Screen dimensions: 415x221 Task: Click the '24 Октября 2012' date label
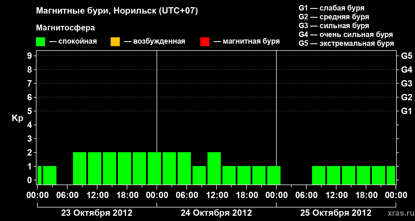pos(216,213)
